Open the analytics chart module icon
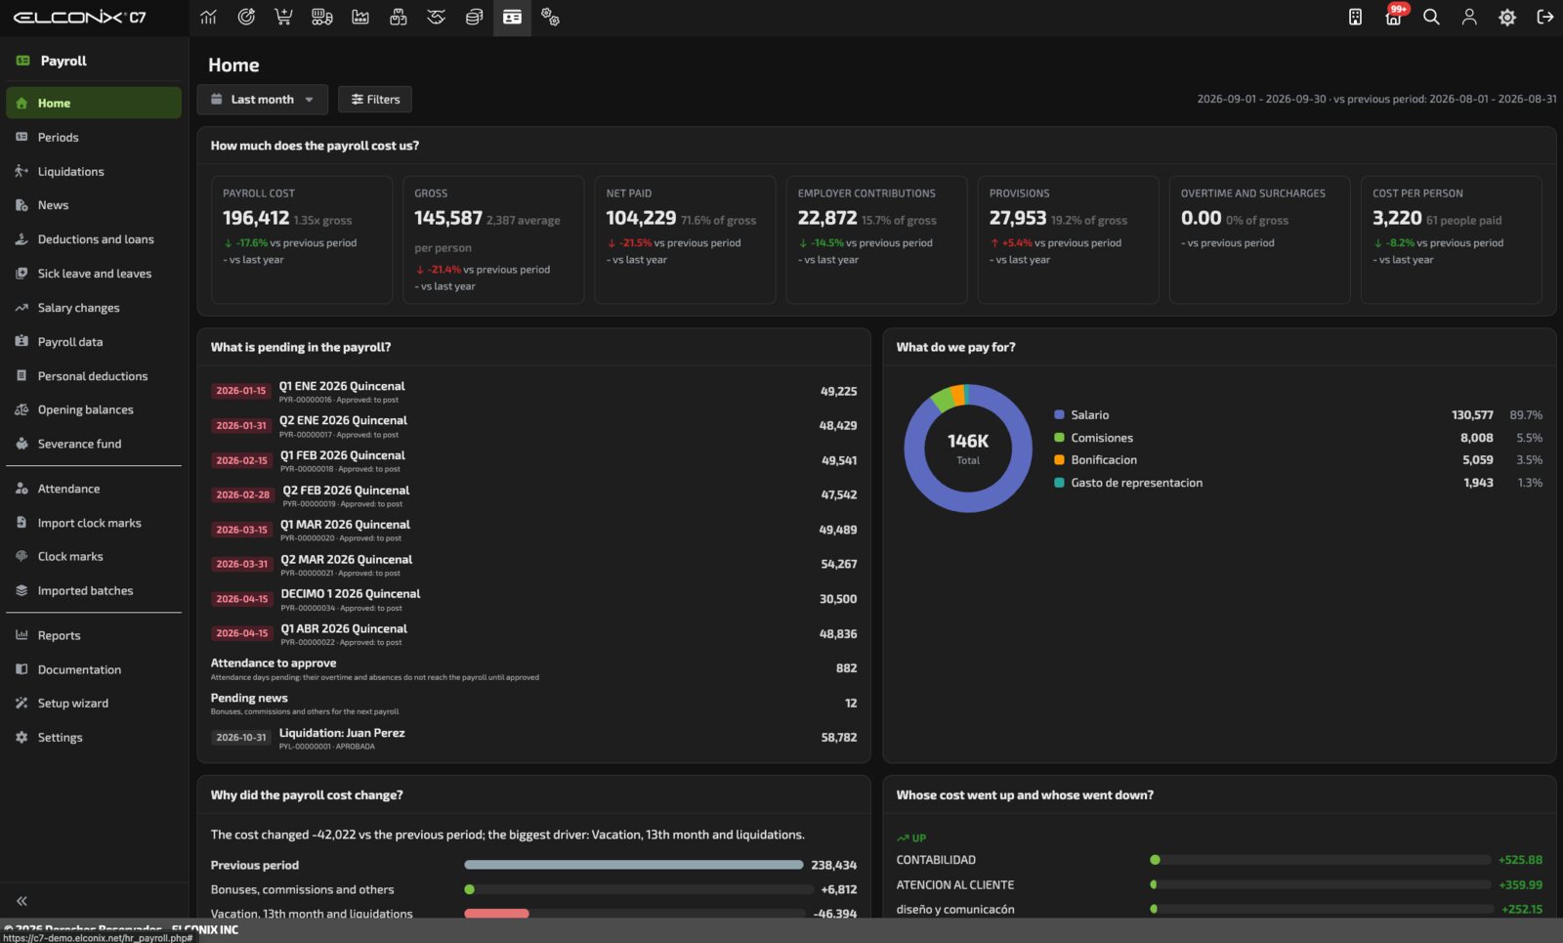 click(x=208, y=18)
